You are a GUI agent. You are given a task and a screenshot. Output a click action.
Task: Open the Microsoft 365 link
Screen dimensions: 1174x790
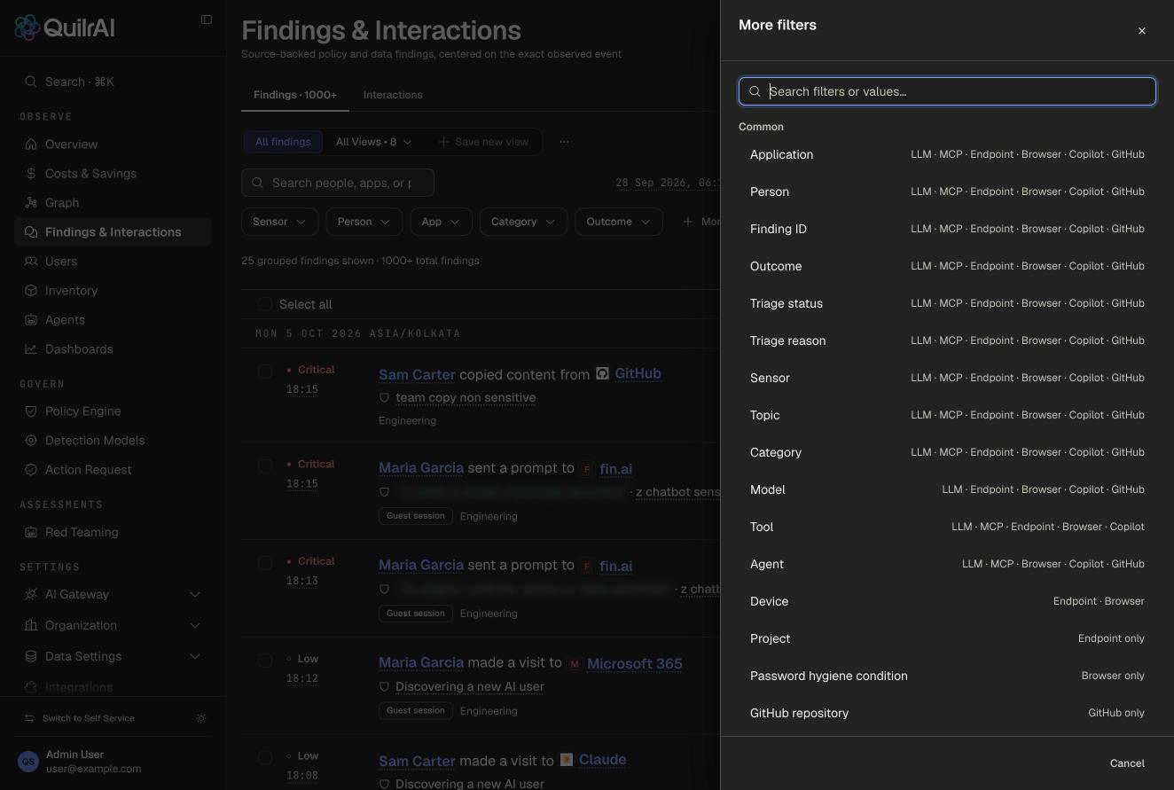click(635, 664)
